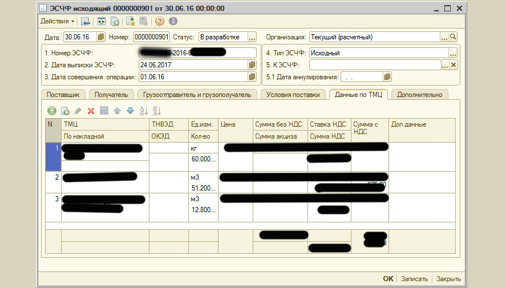Viewport: 506px width, 288px height.
Task: Click the sort descending Я-А icon
Action: pos(157,111)
